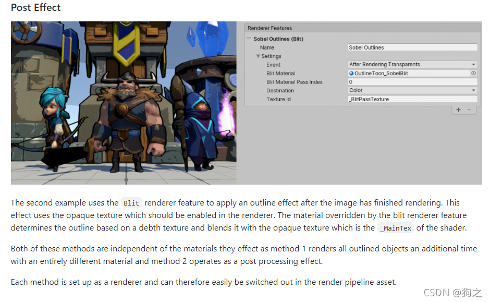Click the Texture Id field showing _BlitPassTexture
490x302 pixels.
click(412, 99)
